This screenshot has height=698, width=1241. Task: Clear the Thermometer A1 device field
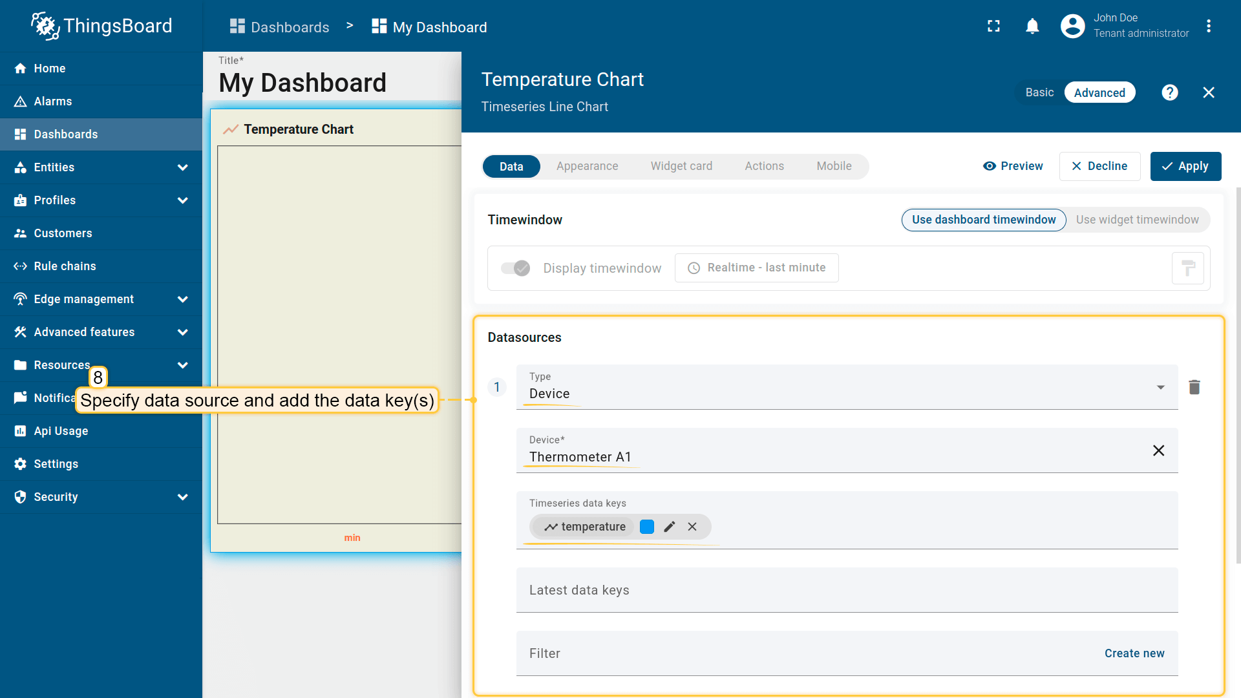(1158, 450)
